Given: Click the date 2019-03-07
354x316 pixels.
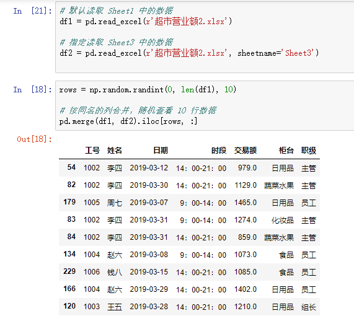Looking at the screenshot, I should click(x=149, y=203).
